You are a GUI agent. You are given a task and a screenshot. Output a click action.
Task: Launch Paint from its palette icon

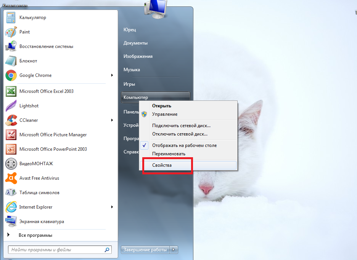pos(11,32)
